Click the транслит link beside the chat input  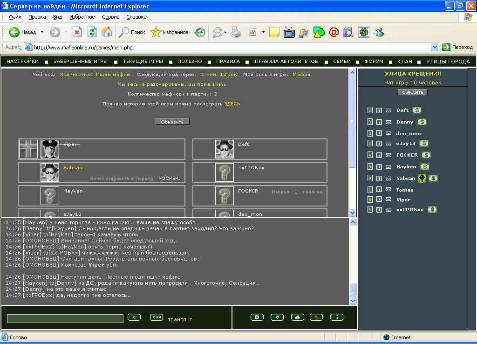coord(180,319)
